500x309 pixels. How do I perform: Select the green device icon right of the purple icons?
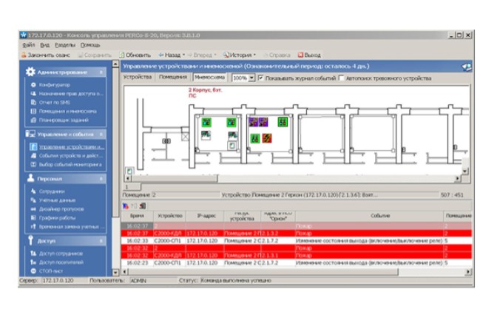click(282, 121)
